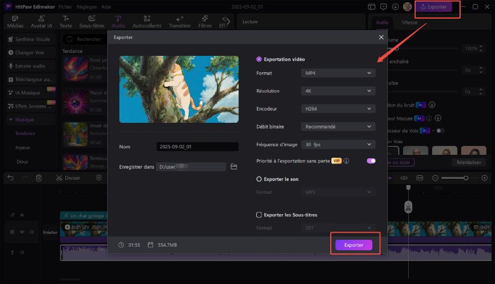The height and width of the screenshot is (284, 495).
Task: Toggle the Voix enhancer switch in right panel
Action: [x=440, y=130]
